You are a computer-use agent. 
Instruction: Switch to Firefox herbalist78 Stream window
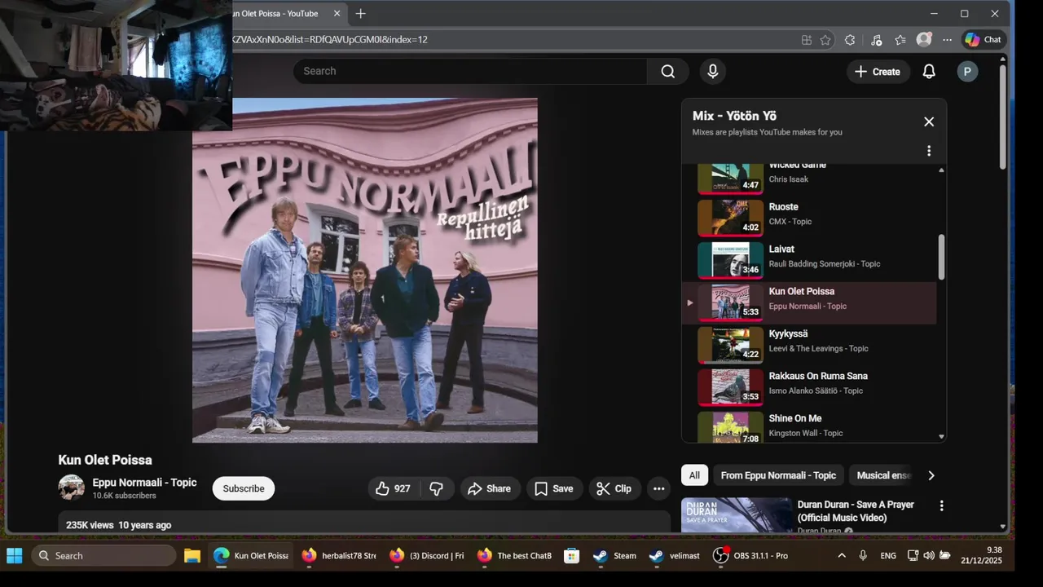pos(339,555)
